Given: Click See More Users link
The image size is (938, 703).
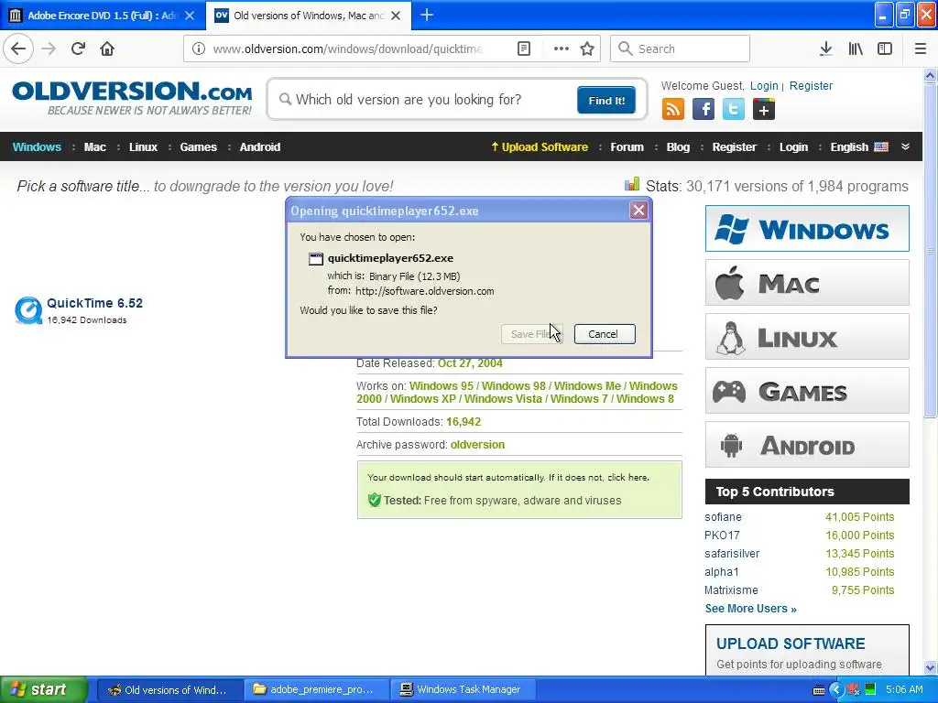Looking at the screenshot, I should tap(751, 609).
